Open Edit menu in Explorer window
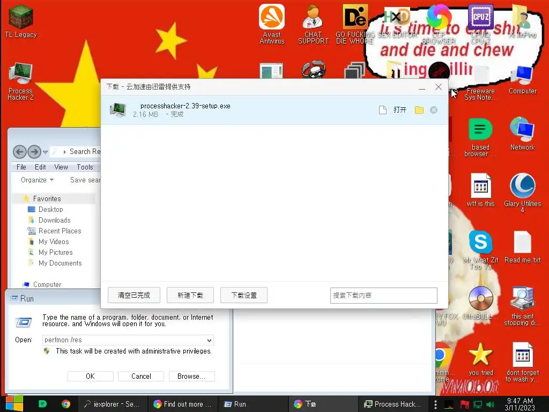Image resolution: width=549 pixels, height=412 pixels. point(40,167)
